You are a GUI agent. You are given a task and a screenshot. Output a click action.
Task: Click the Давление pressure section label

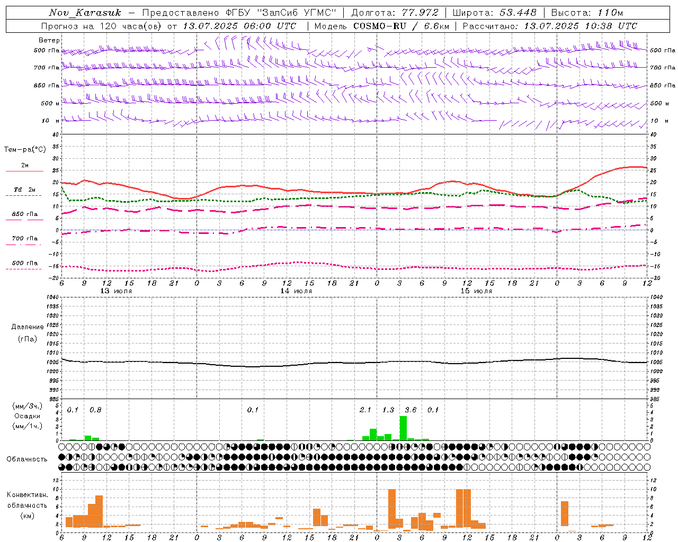(x=28, y=327)
